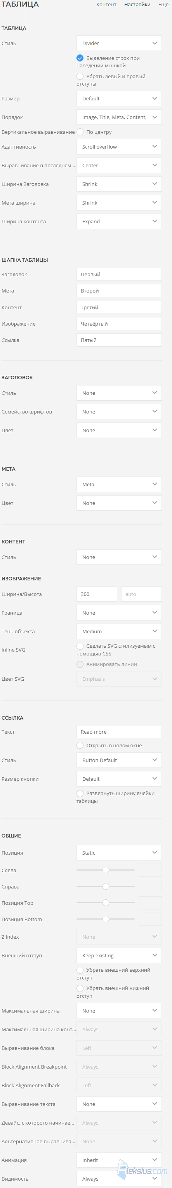Click the Контент field containing Третий
Screen dimensions: 172x1188
119,308
